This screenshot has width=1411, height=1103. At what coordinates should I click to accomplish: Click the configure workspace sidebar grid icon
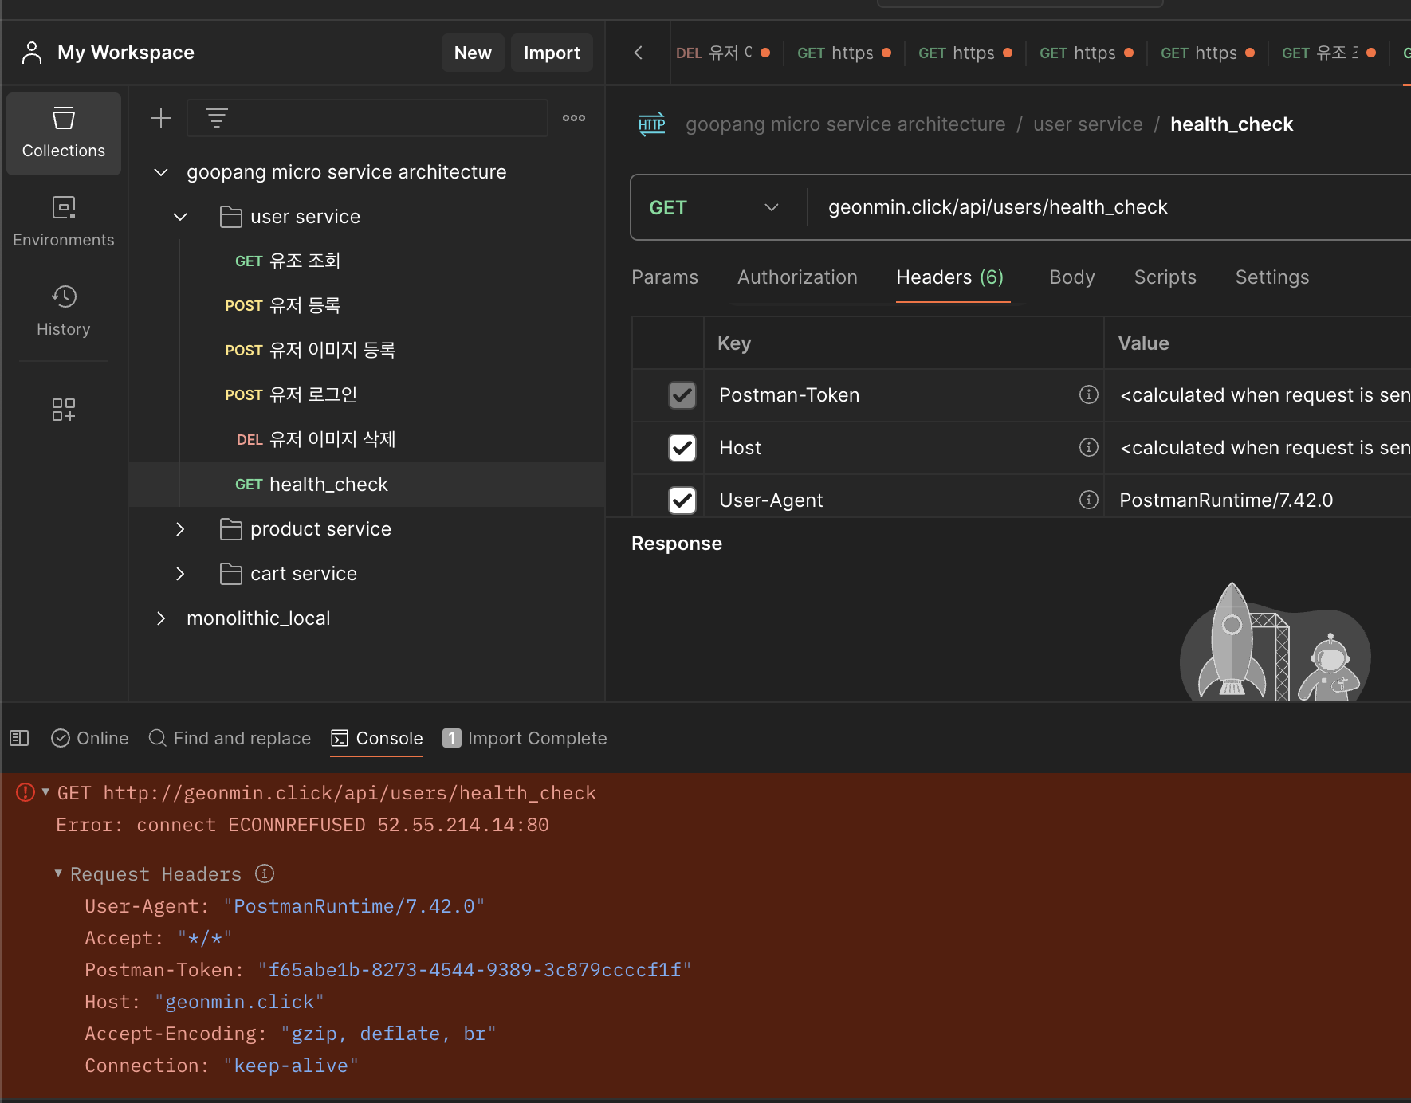point(64,410)
